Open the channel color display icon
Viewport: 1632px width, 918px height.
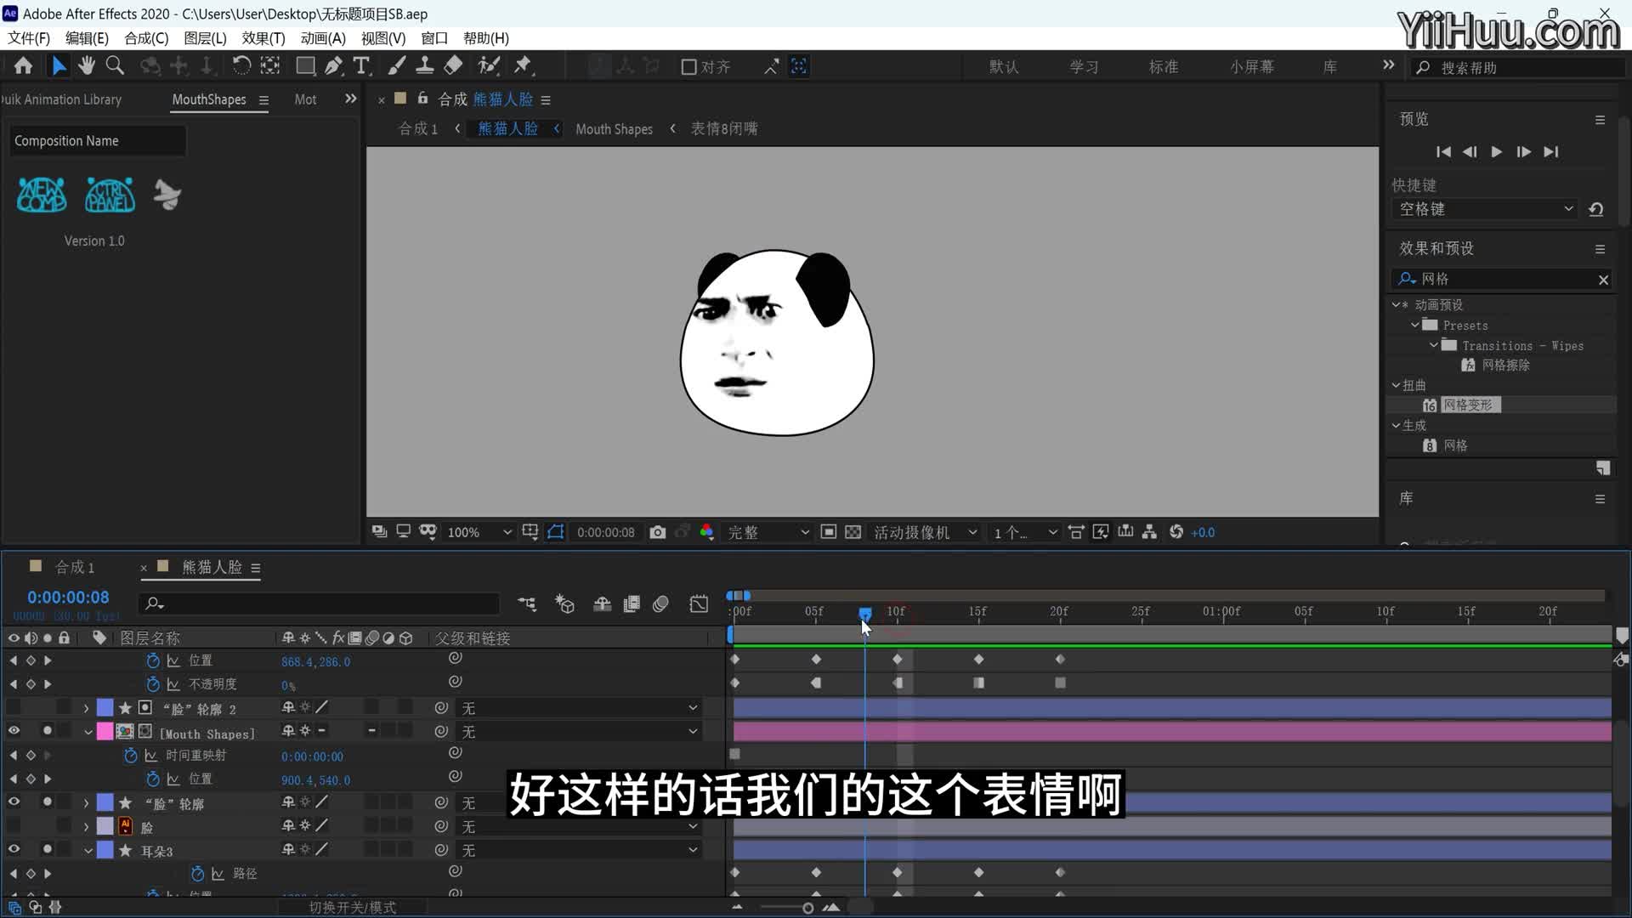tap(706, 532)
